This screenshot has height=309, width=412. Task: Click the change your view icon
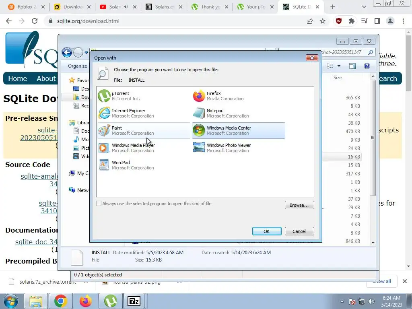[330, 66]
